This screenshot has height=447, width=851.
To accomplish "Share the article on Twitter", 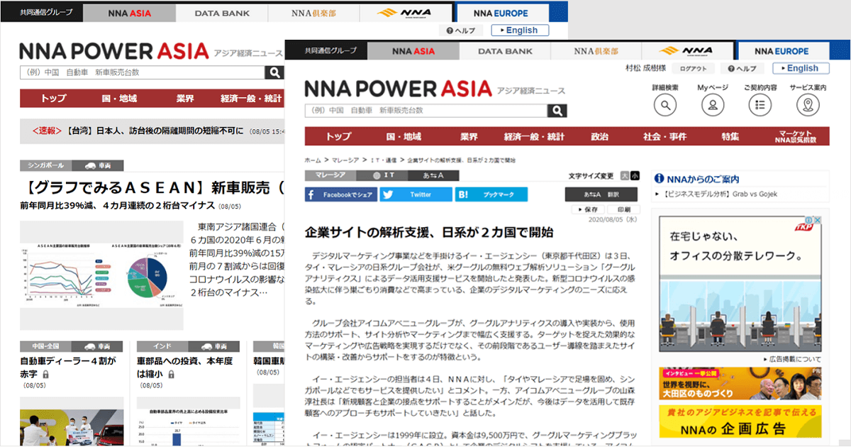I will [415, 194].
